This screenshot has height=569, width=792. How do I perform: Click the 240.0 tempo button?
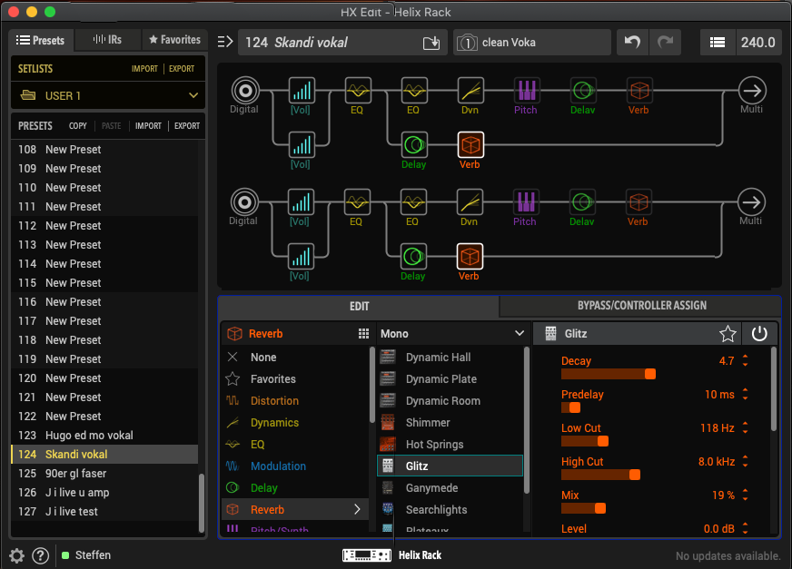[x=757, y=43]
